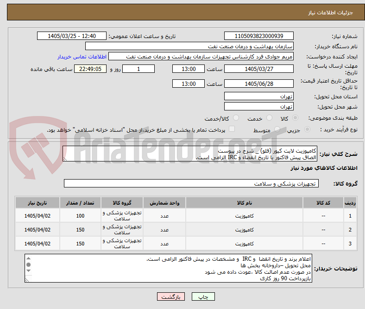Select the جزیی purchase type radio
Viewport: 365px width, 309px height.
[x=307, y=129]
